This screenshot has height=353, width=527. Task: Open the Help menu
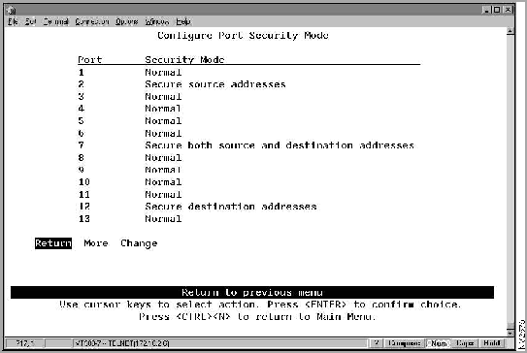(183, 22)
